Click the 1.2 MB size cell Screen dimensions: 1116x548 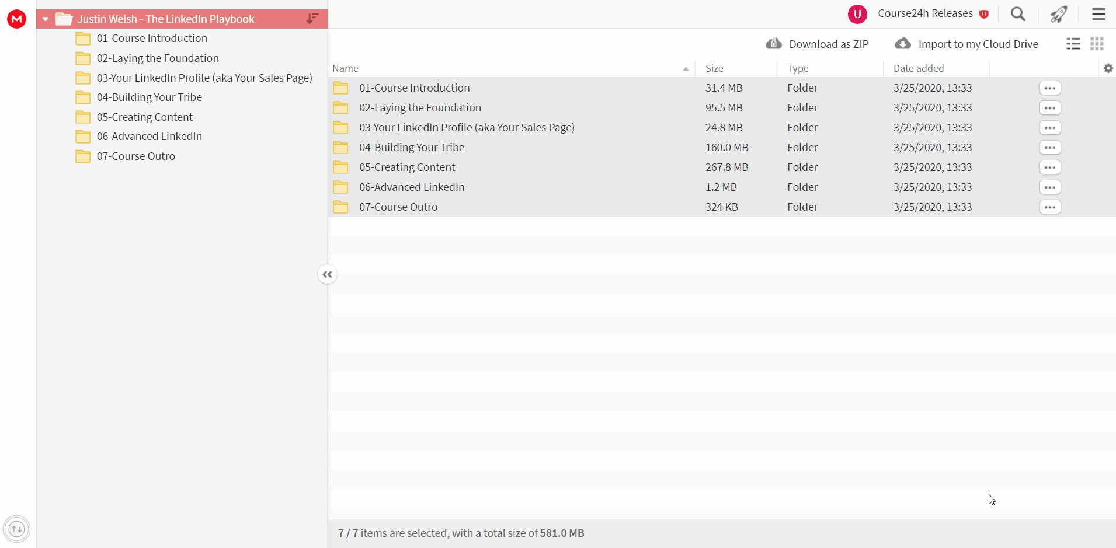(721, 187)
